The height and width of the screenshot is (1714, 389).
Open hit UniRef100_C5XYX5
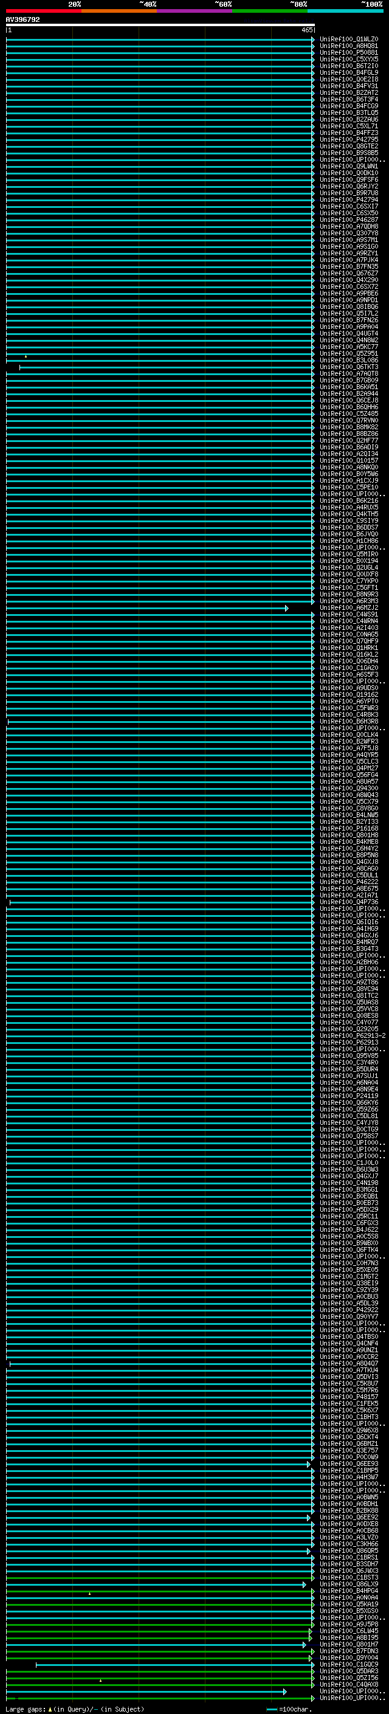(348, 59)
